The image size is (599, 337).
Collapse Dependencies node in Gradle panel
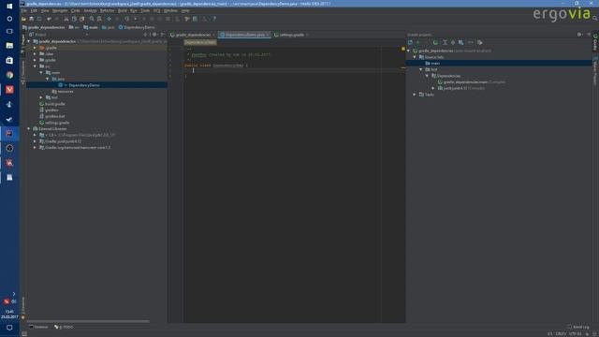click(428, 76)
